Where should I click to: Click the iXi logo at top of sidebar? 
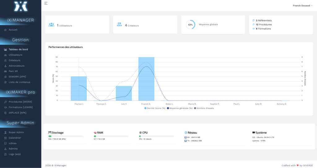pyautogui.click(x=20, y=6)
